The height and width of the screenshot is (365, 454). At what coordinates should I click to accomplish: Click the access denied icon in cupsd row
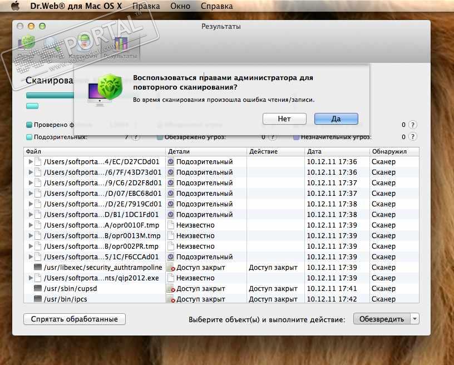pos(171,289)
